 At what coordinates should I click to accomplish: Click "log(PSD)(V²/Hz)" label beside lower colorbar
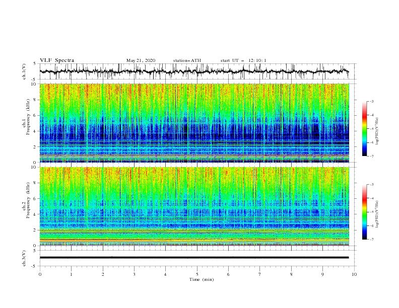377,214
